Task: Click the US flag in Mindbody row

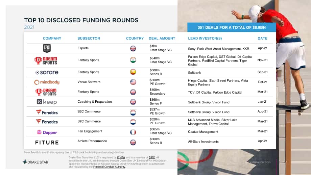Action: pyautogui.click(x=133, y=82)
